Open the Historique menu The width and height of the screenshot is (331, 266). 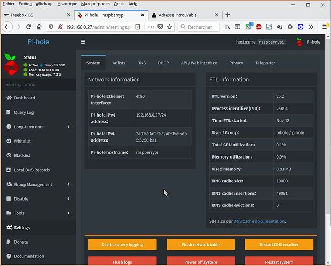[67, 4]
